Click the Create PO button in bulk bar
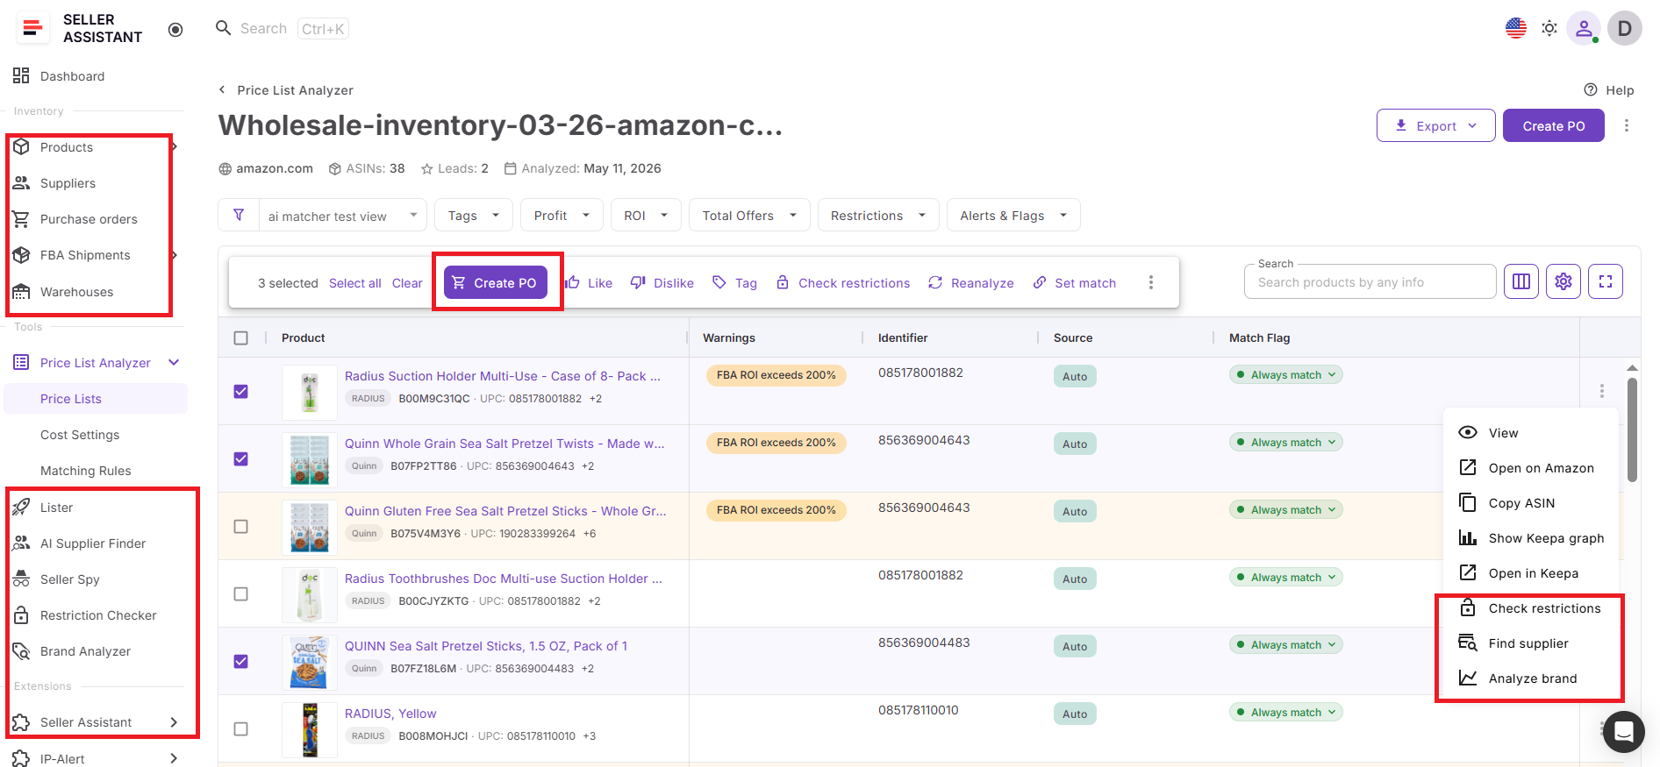This screenshot has width=1660, height=767. (496, 282)
